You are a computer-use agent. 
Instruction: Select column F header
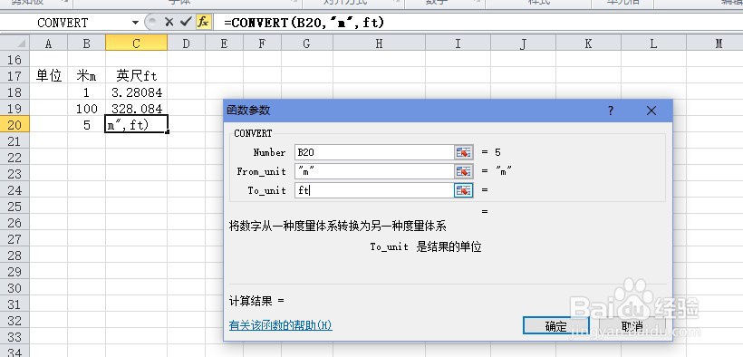(x=262, y=43)
